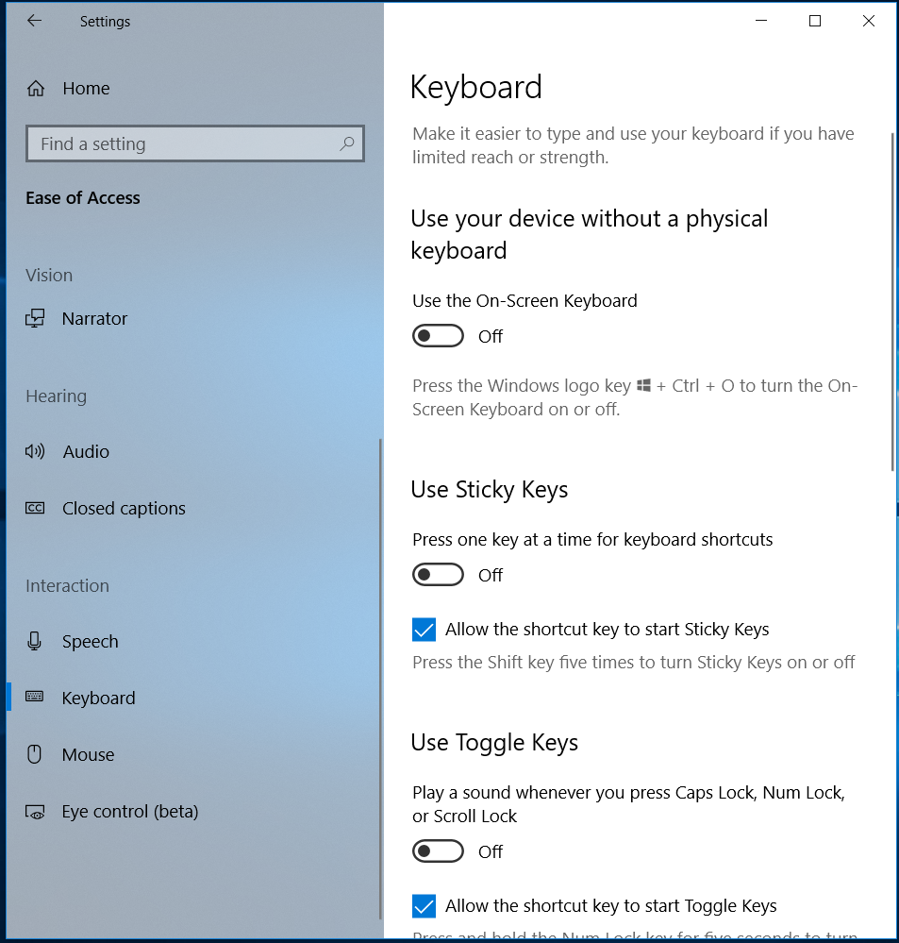Viewport: 899px width, 943px height.
Task: Click the Mouse icon in sidebar
Action: [36, 755]
